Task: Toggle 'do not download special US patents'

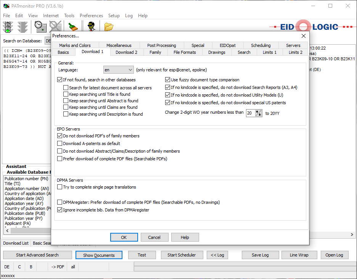Action: (167, 103)
